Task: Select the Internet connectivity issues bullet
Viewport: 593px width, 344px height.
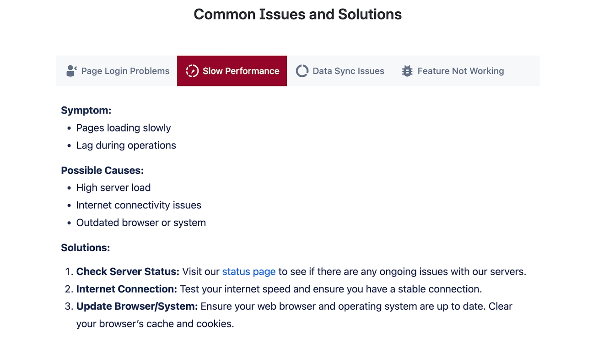Action: pyautogui.click(x=139, y=205)
